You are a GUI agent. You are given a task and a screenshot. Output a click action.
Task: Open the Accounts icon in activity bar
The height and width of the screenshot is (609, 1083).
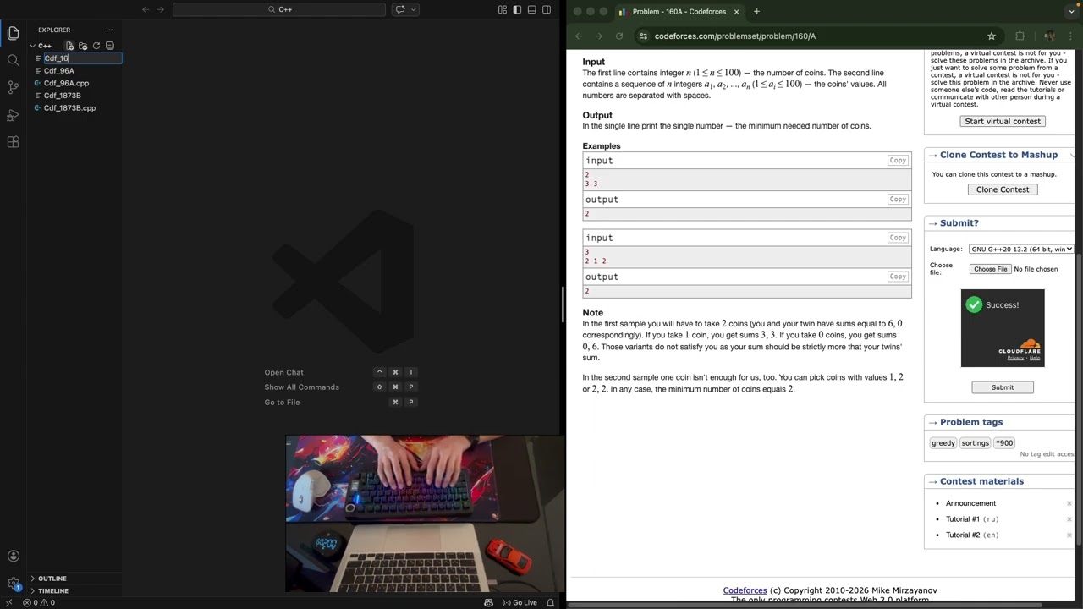13,556
